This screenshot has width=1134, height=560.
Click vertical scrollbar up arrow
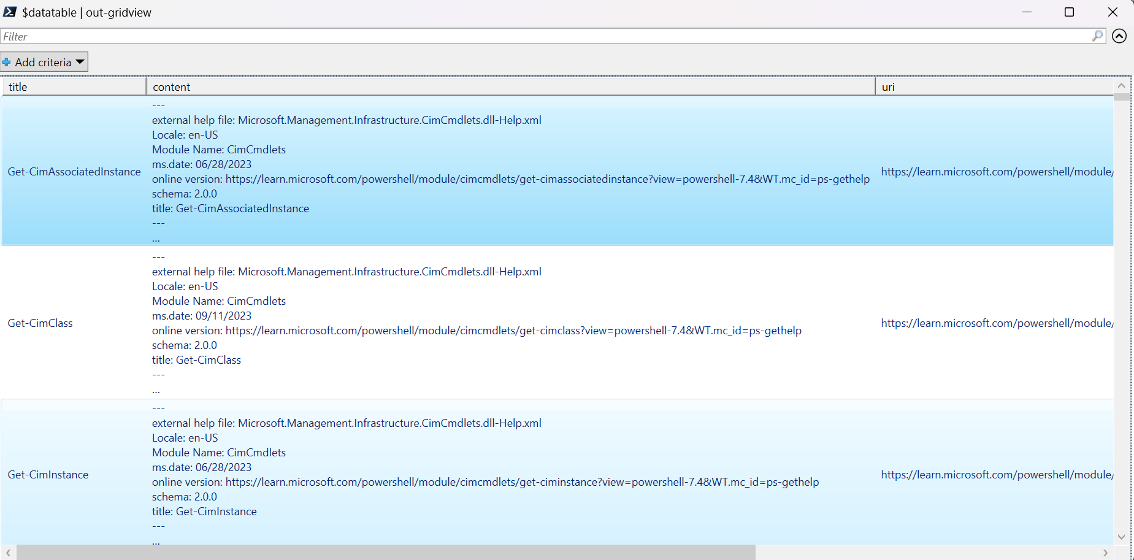[1122, 86]
